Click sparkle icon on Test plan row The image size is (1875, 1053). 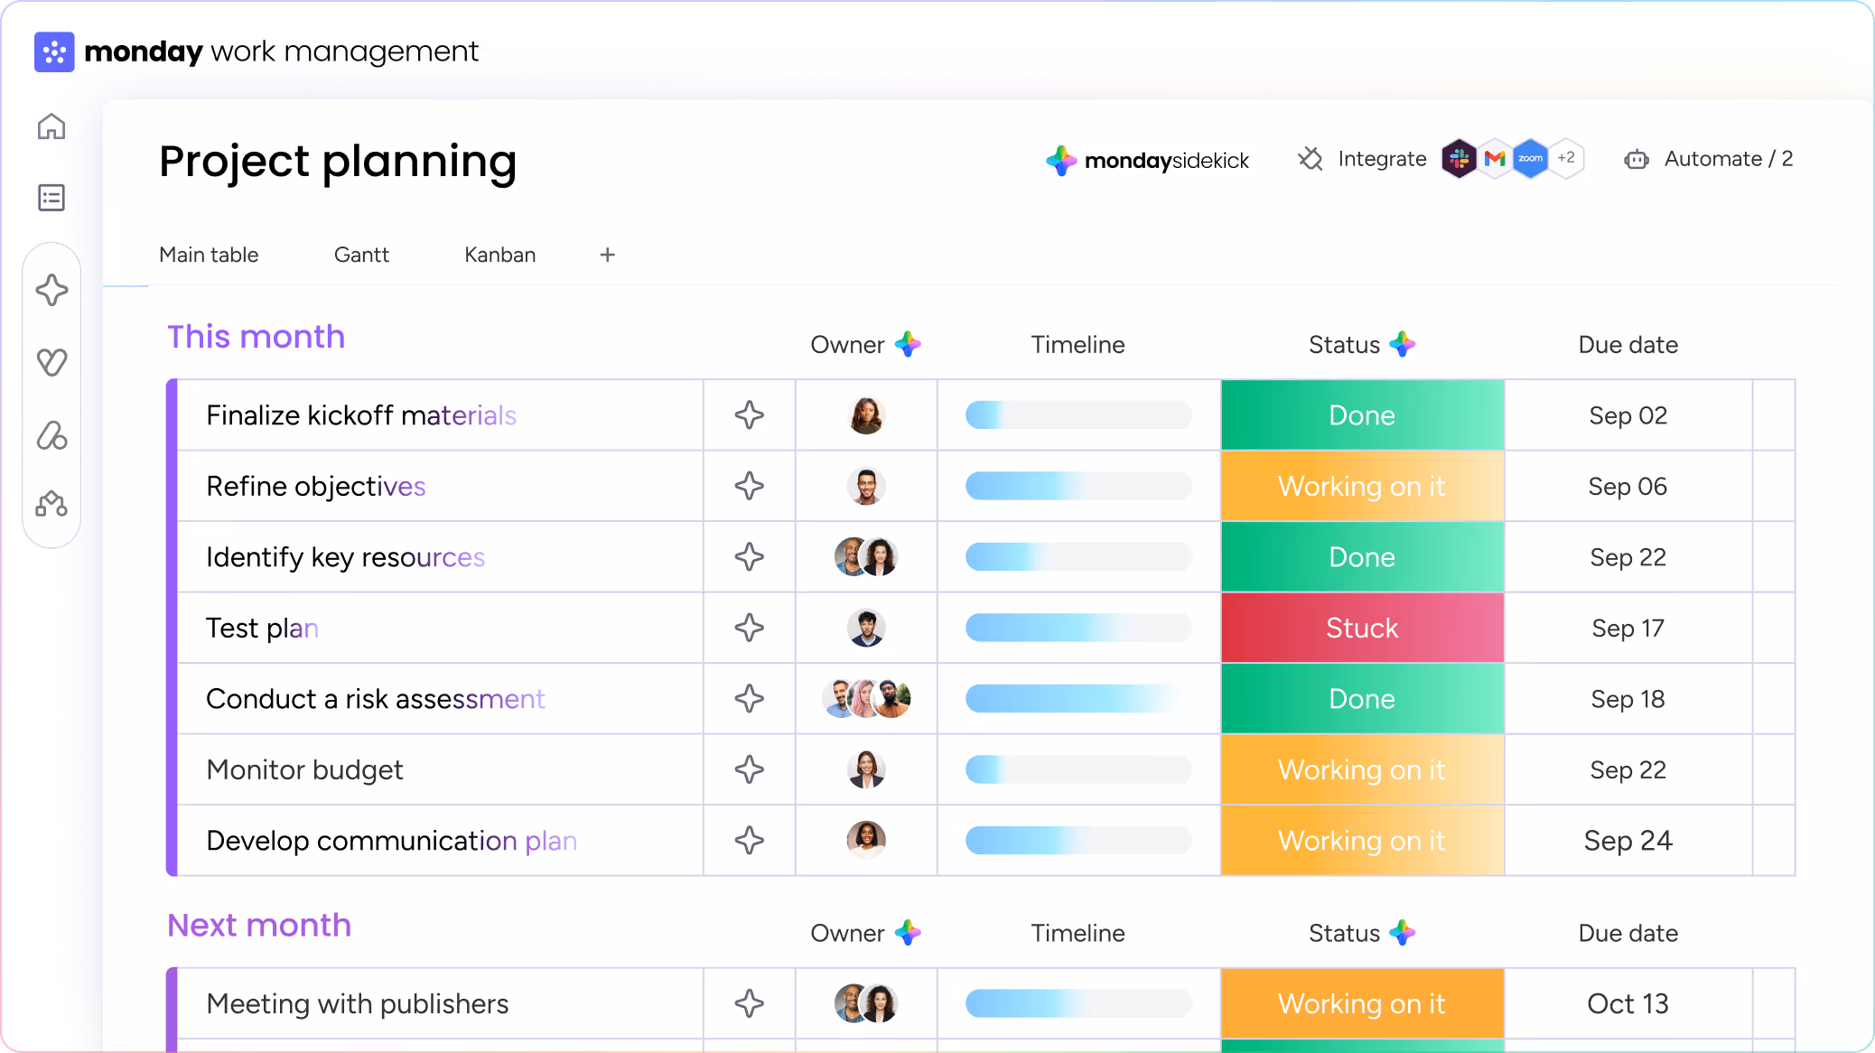[749, 628]
